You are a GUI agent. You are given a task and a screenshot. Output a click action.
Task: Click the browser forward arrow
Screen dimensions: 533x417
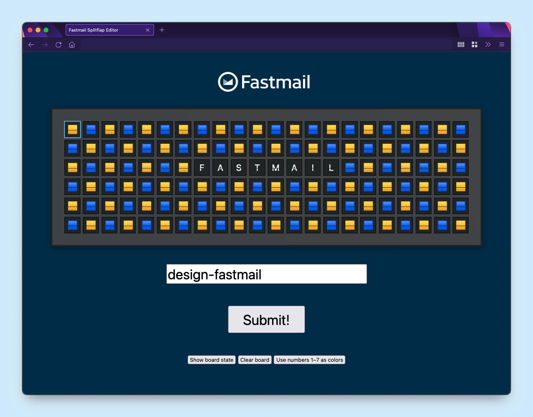[x=45, y=45]
